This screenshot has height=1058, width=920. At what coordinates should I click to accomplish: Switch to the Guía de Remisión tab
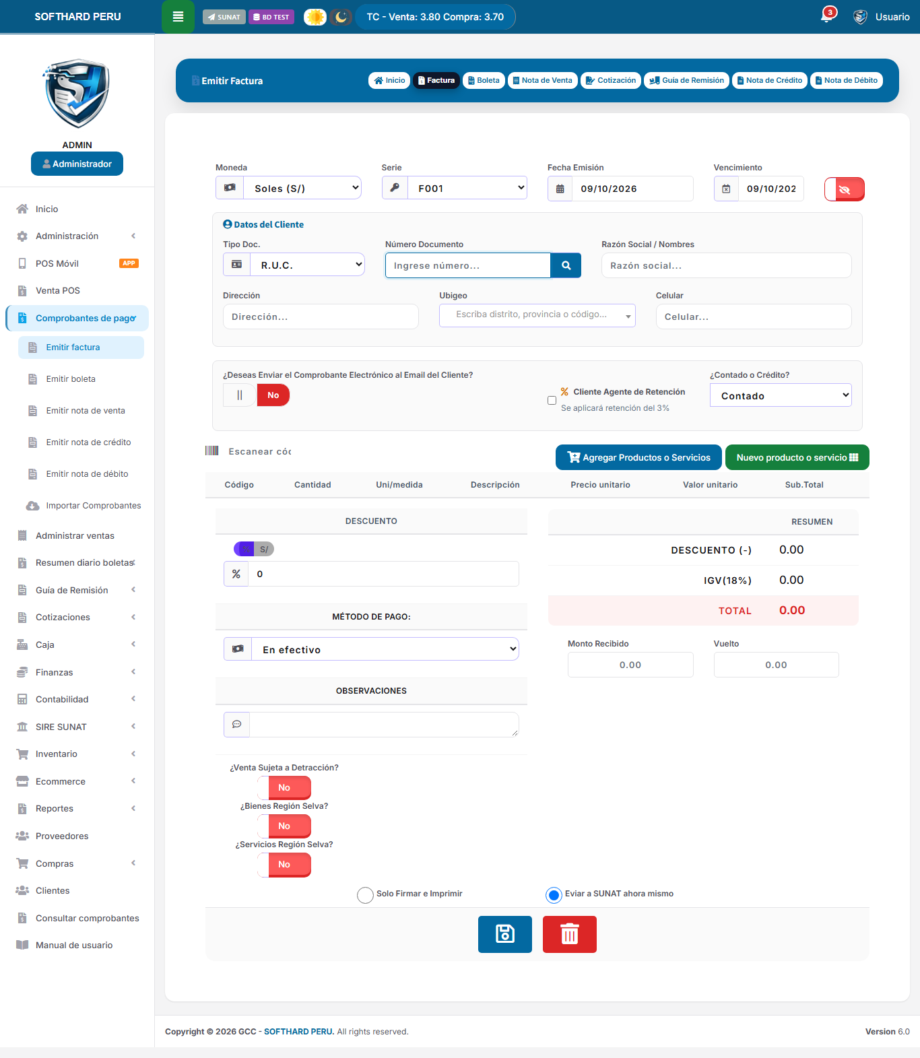click(x=686, y=80)
